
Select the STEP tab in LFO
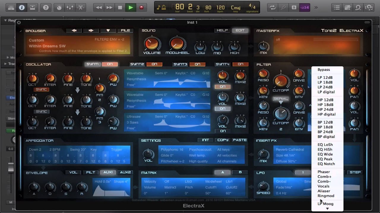point(355,172)
